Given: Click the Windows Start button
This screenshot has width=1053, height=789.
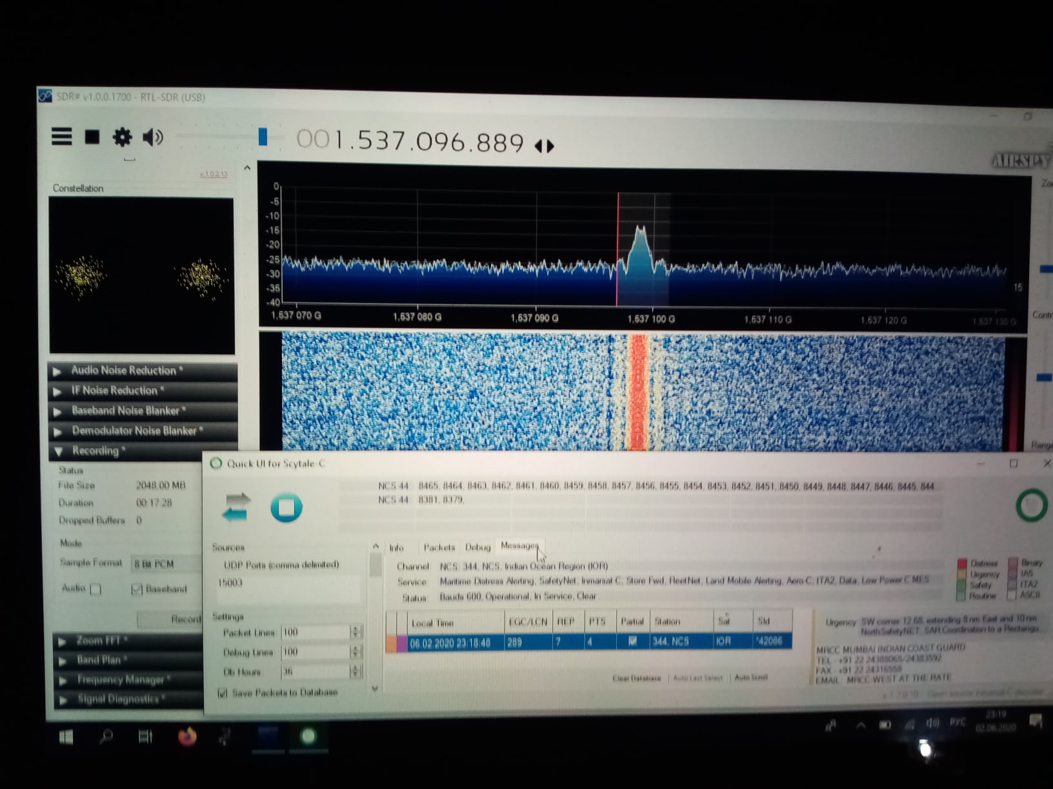Looking at the screenshot, I should tap(66, 737).
